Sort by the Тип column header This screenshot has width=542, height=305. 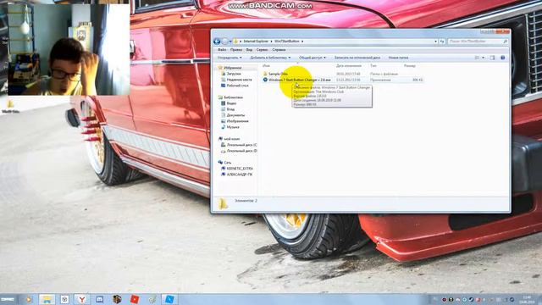click(373, 66)
